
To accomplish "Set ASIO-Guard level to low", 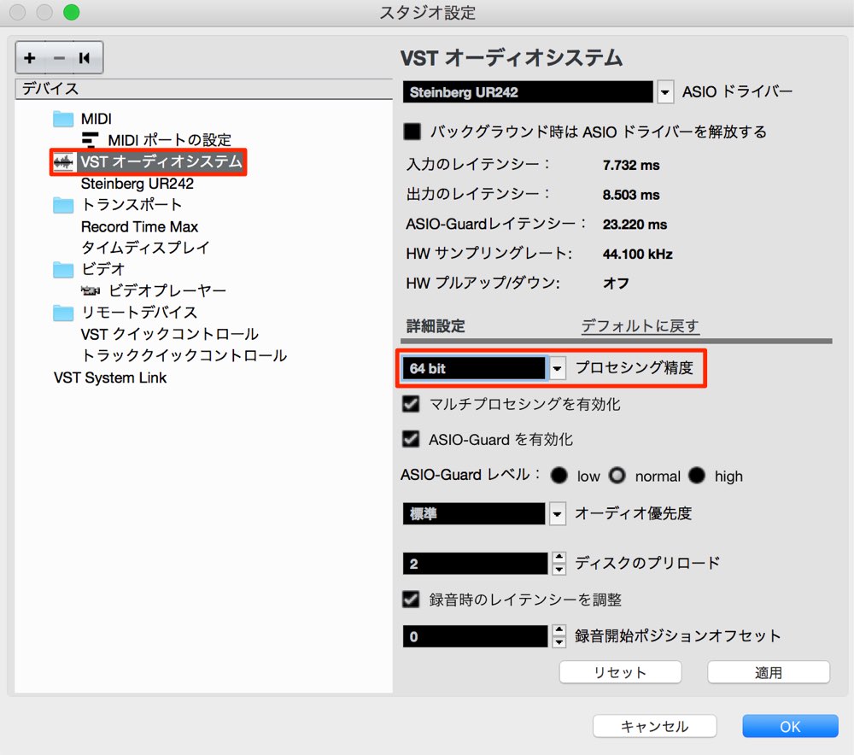I will click(559, 476).
